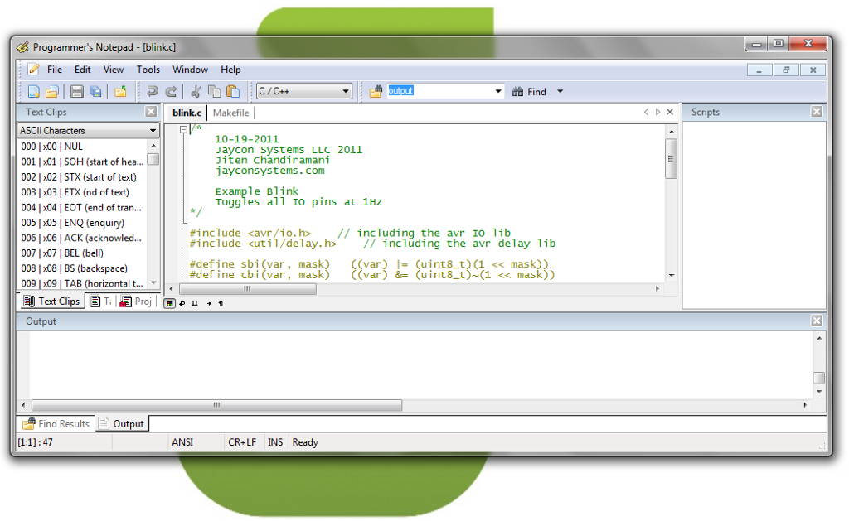
Task: Close the Scripts panel
Action: click(817, 112)
